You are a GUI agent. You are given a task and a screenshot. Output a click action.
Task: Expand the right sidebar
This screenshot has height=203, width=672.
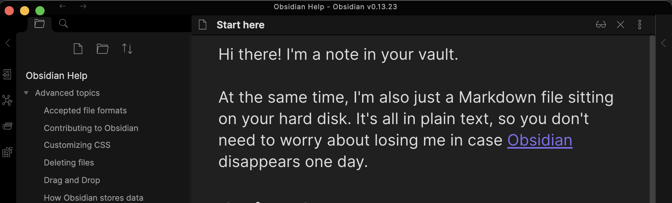pos(664,43)
